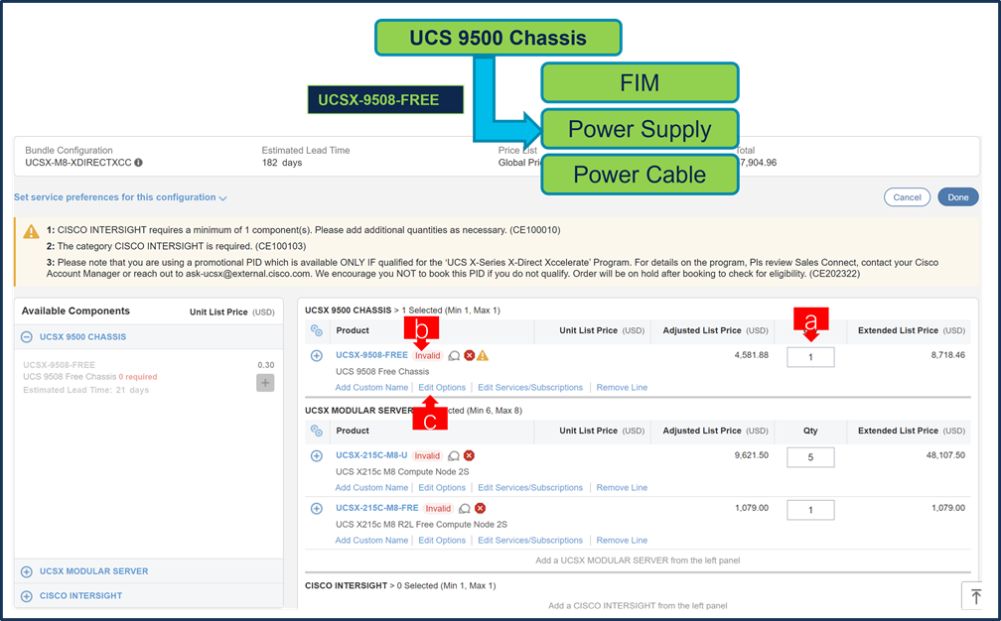Click Add Custom Name for X215c M8 R2L Free Node
1001x621 pixels.
point(371,541)
